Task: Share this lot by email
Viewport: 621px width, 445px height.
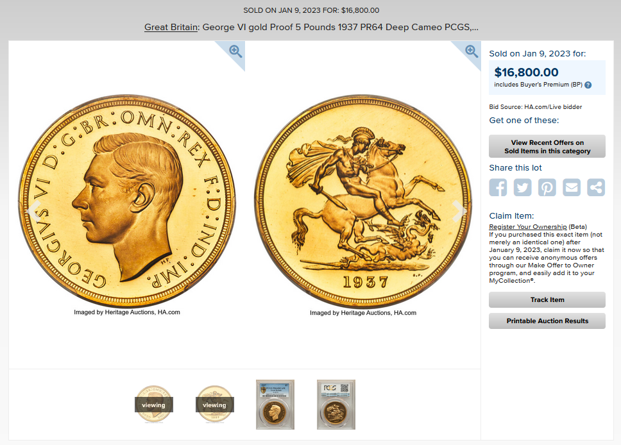Action: (572, 187)
